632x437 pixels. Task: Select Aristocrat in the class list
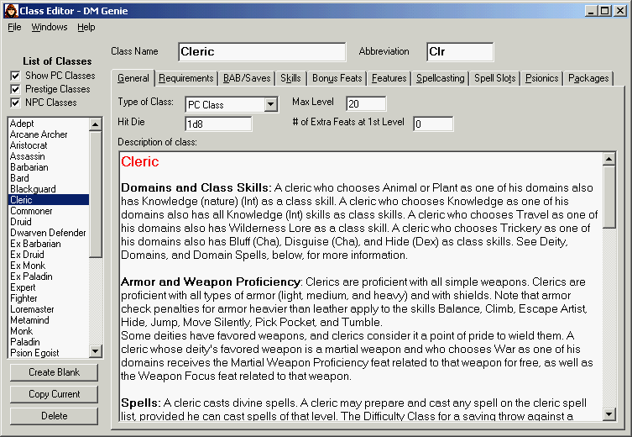tap(49, 145)
